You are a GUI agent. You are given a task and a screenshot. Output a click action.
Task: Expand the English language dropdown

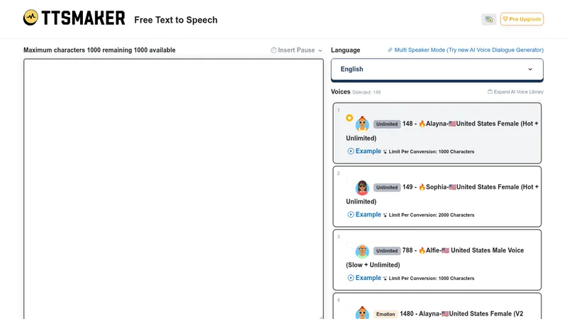click(x=437, y=69)
